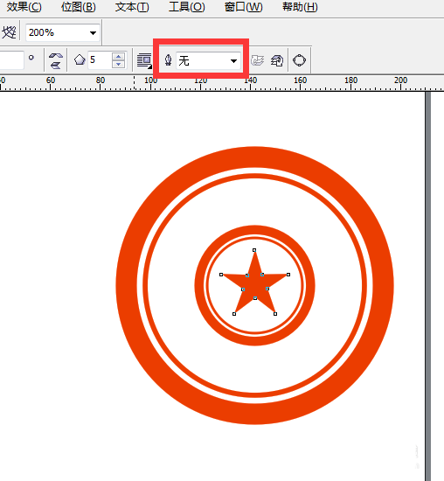
Task: Select the star's right point node
Action: tap(288, 275)
